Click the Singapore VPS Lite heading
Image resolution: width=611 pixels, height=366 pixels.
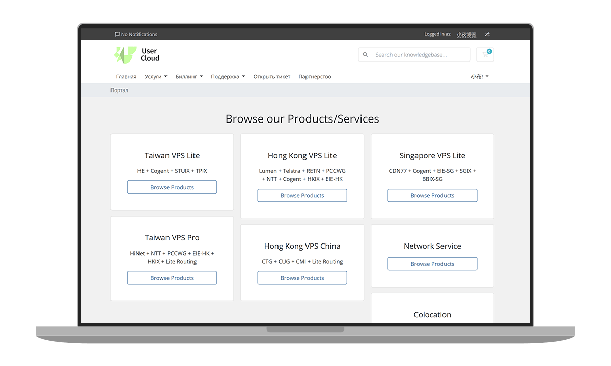tap(432, 156)
